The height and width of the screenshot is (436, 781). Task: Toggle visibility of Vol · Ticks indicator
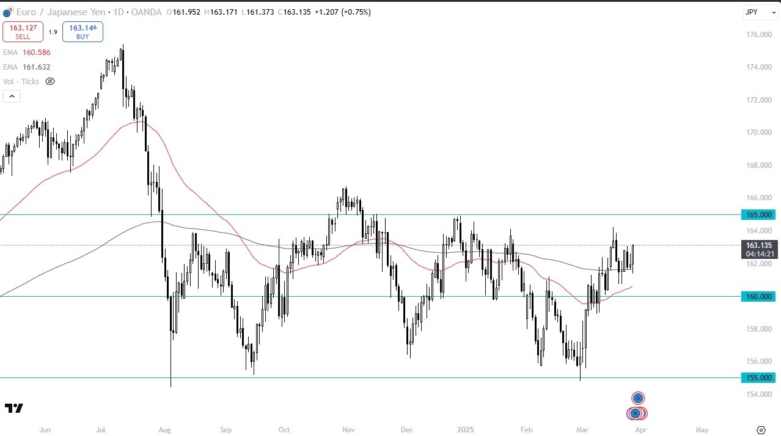tap(50, 81)
